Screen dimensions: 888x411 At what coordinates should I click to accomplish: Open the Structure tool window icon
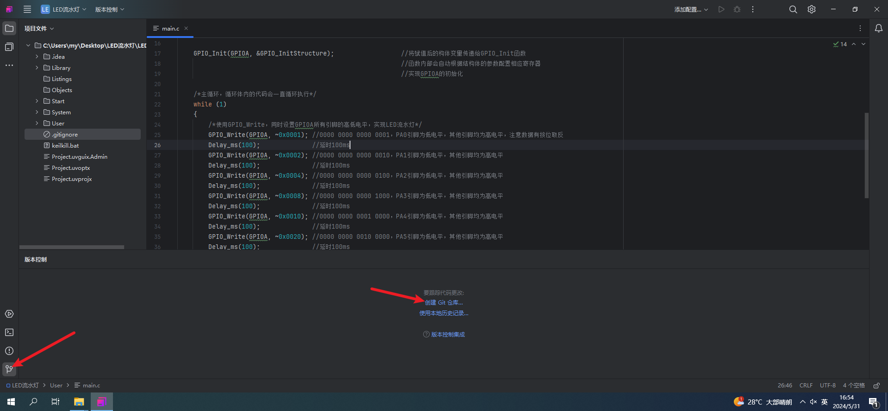coord(9,47)
